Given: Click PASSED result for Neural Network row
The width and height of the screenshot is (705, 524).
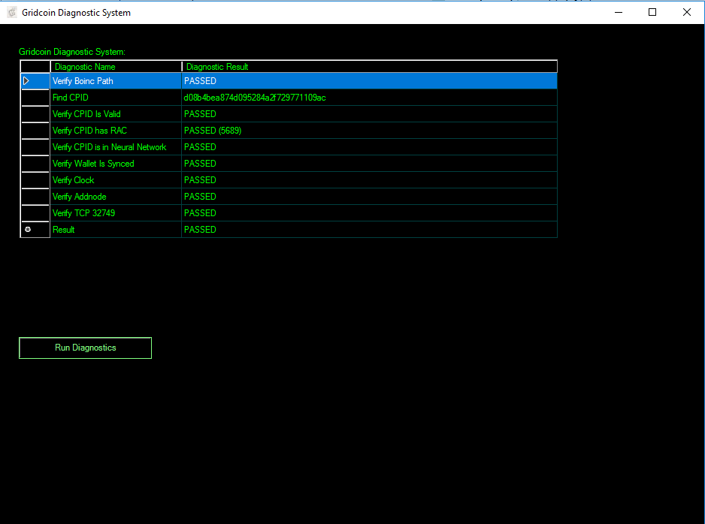Looking at the screenshot, I should pyautogui.click(x=369, y=147).
